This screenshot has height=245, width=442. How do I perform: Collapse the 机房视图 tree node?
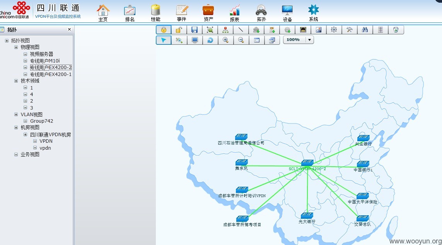tap(16, 127)
